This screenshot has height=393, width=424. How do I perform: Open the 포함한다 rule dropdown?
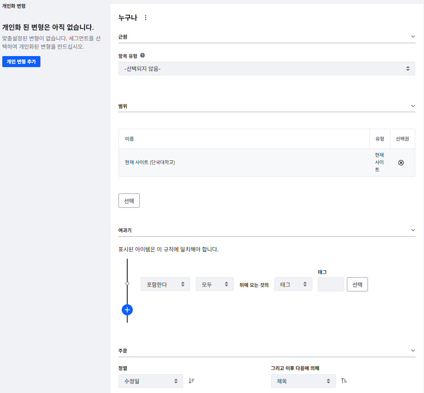click(165, 285)
